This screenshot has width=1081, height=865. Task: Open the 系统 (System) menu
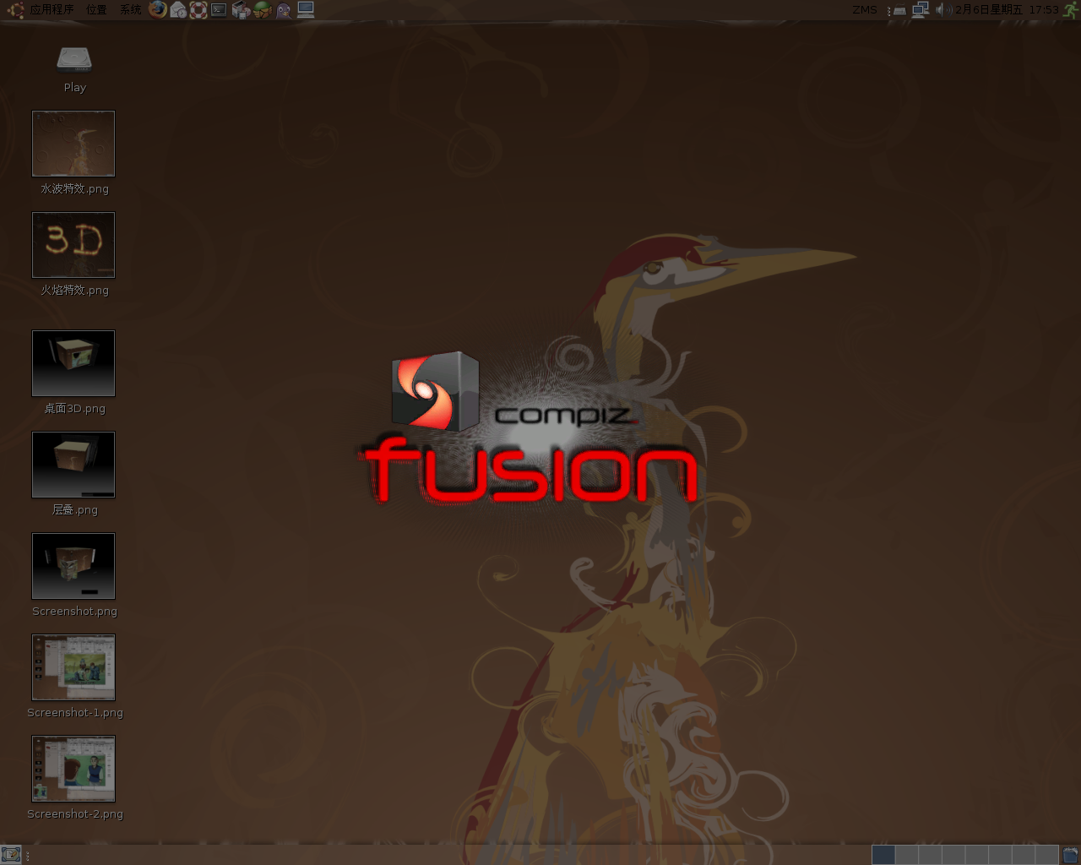click(130, 10)
